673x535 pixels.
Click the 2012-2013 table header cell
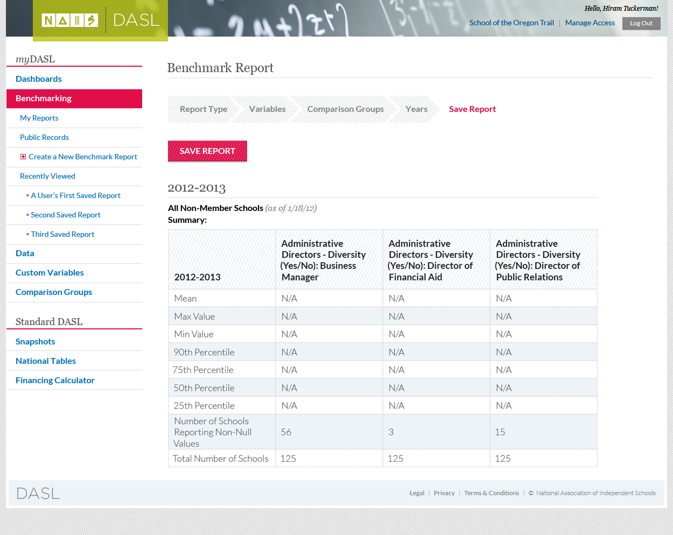pyautogui.click(x=222, y=259)
